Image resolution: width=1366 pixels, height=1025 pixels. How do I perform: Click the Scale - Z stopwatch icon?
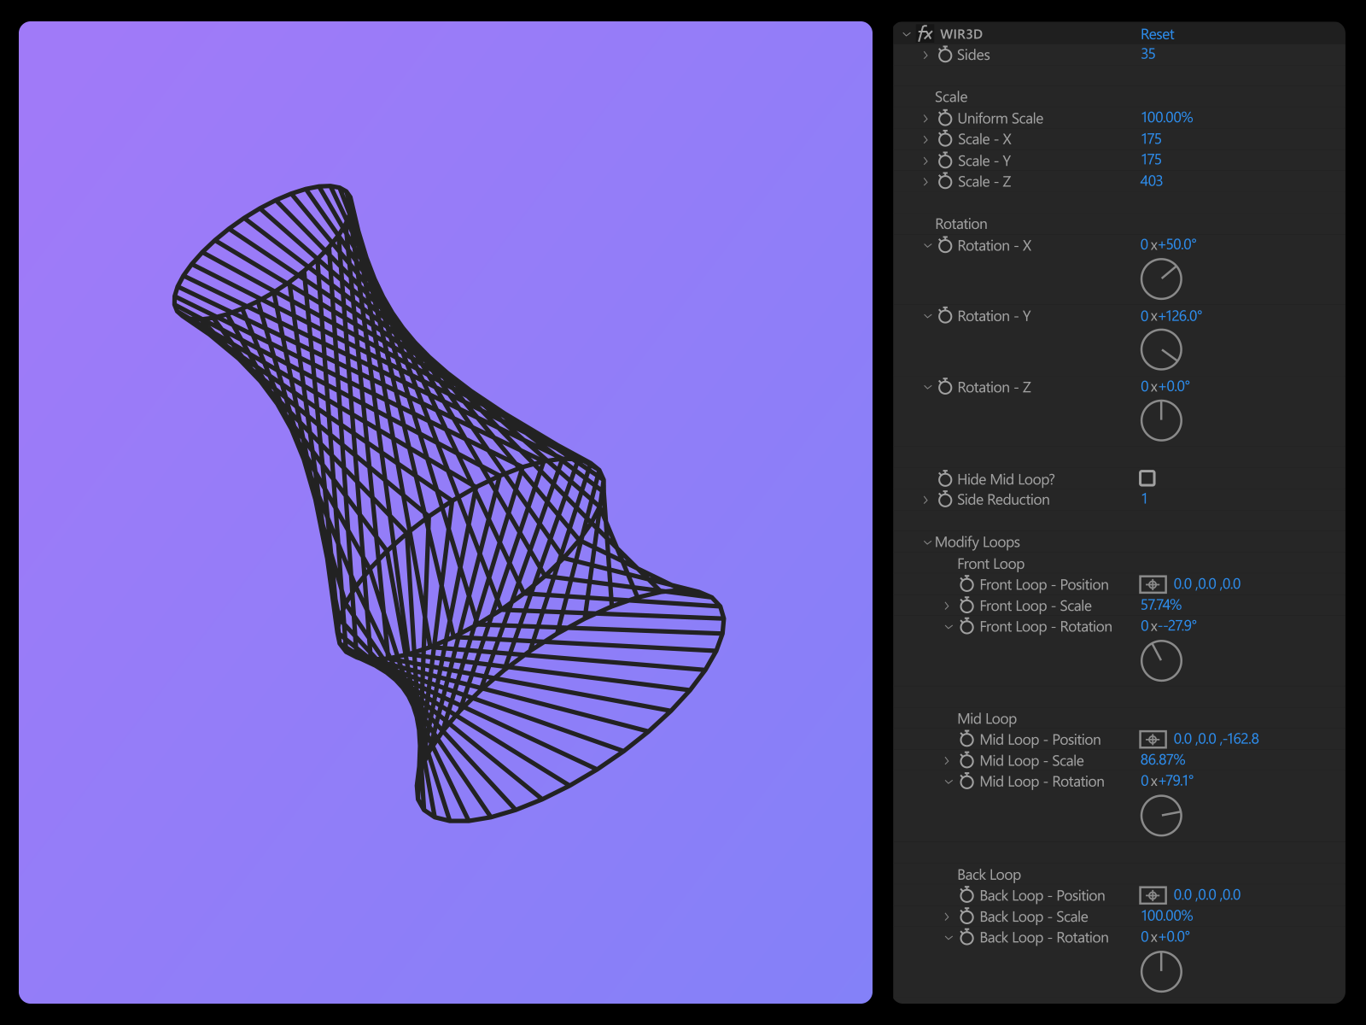tap(945, 181)
